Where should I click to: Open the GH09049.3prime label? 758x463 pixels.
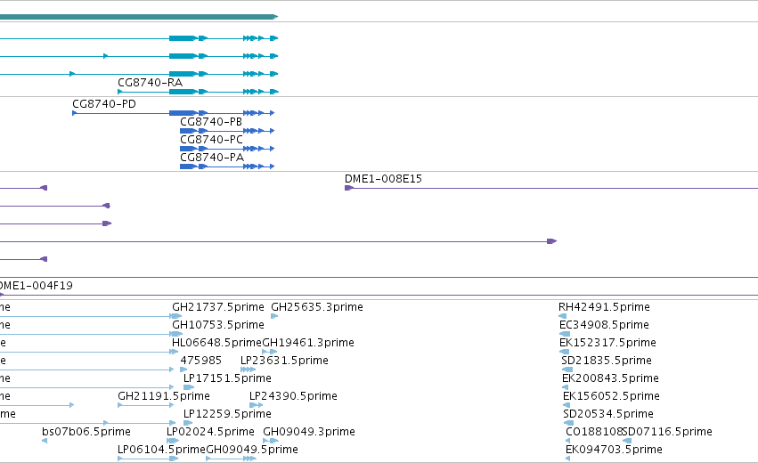pos(309,432)
